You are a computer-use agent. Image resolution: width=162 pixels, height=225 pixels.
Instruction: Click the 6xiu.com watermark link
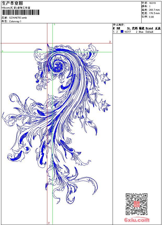pyautogui.click(x=137, y=220)
